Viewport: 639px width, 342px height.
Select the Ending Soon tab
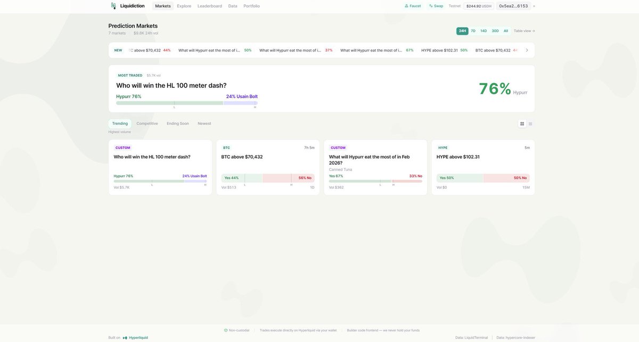(x=178, y=123)
